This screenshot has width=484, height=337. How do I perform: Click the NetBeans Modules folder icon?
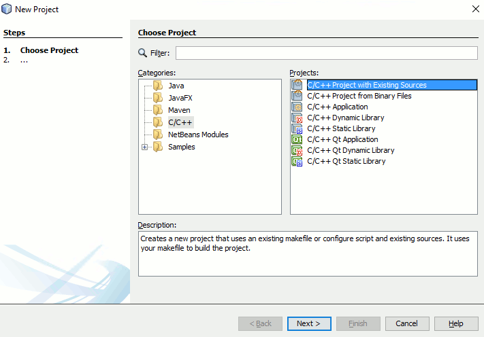click(x=158, y=135)
